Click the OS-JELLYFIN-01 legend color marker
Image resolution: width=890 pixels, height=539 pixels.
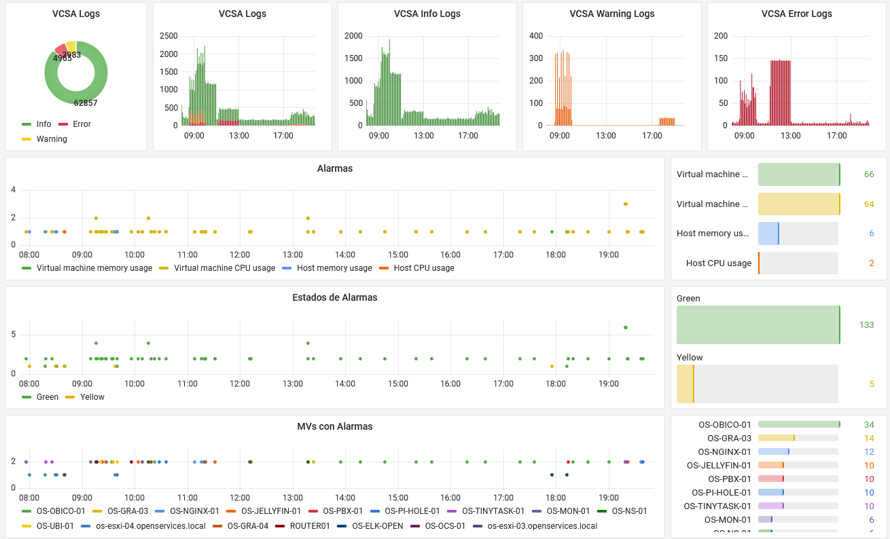click(231, 511)
